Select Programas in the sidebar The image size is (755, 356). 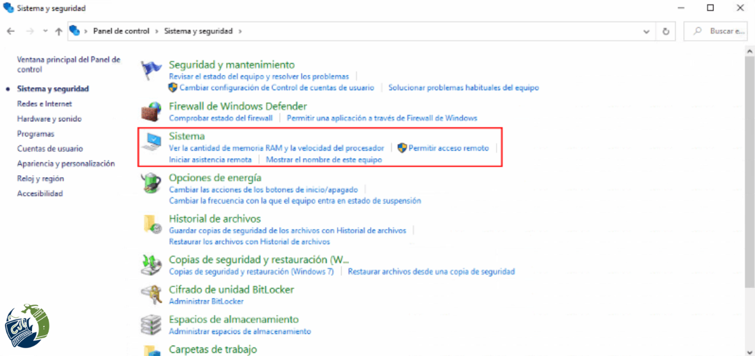(36, 134)
